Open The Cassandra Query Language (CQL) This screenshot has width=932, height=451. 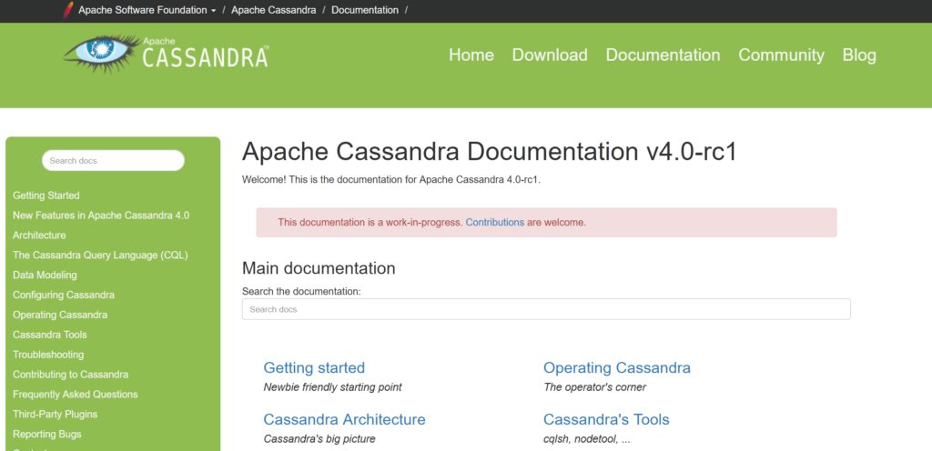pyautogui.click(x=100, y=256)
